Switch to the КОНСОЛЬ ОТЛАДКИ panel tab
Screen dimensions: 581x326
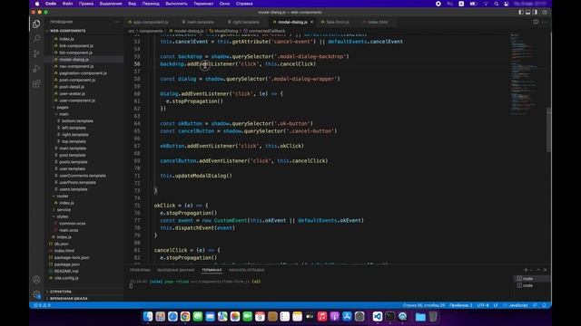(246, 270)
